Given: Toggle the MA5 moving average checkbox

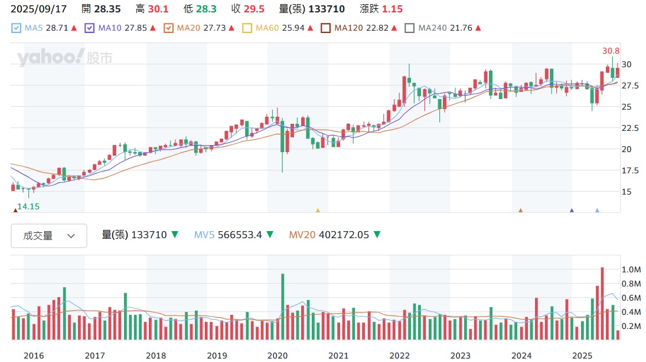Looking at the screenshot, I should [x=17, y=28].
